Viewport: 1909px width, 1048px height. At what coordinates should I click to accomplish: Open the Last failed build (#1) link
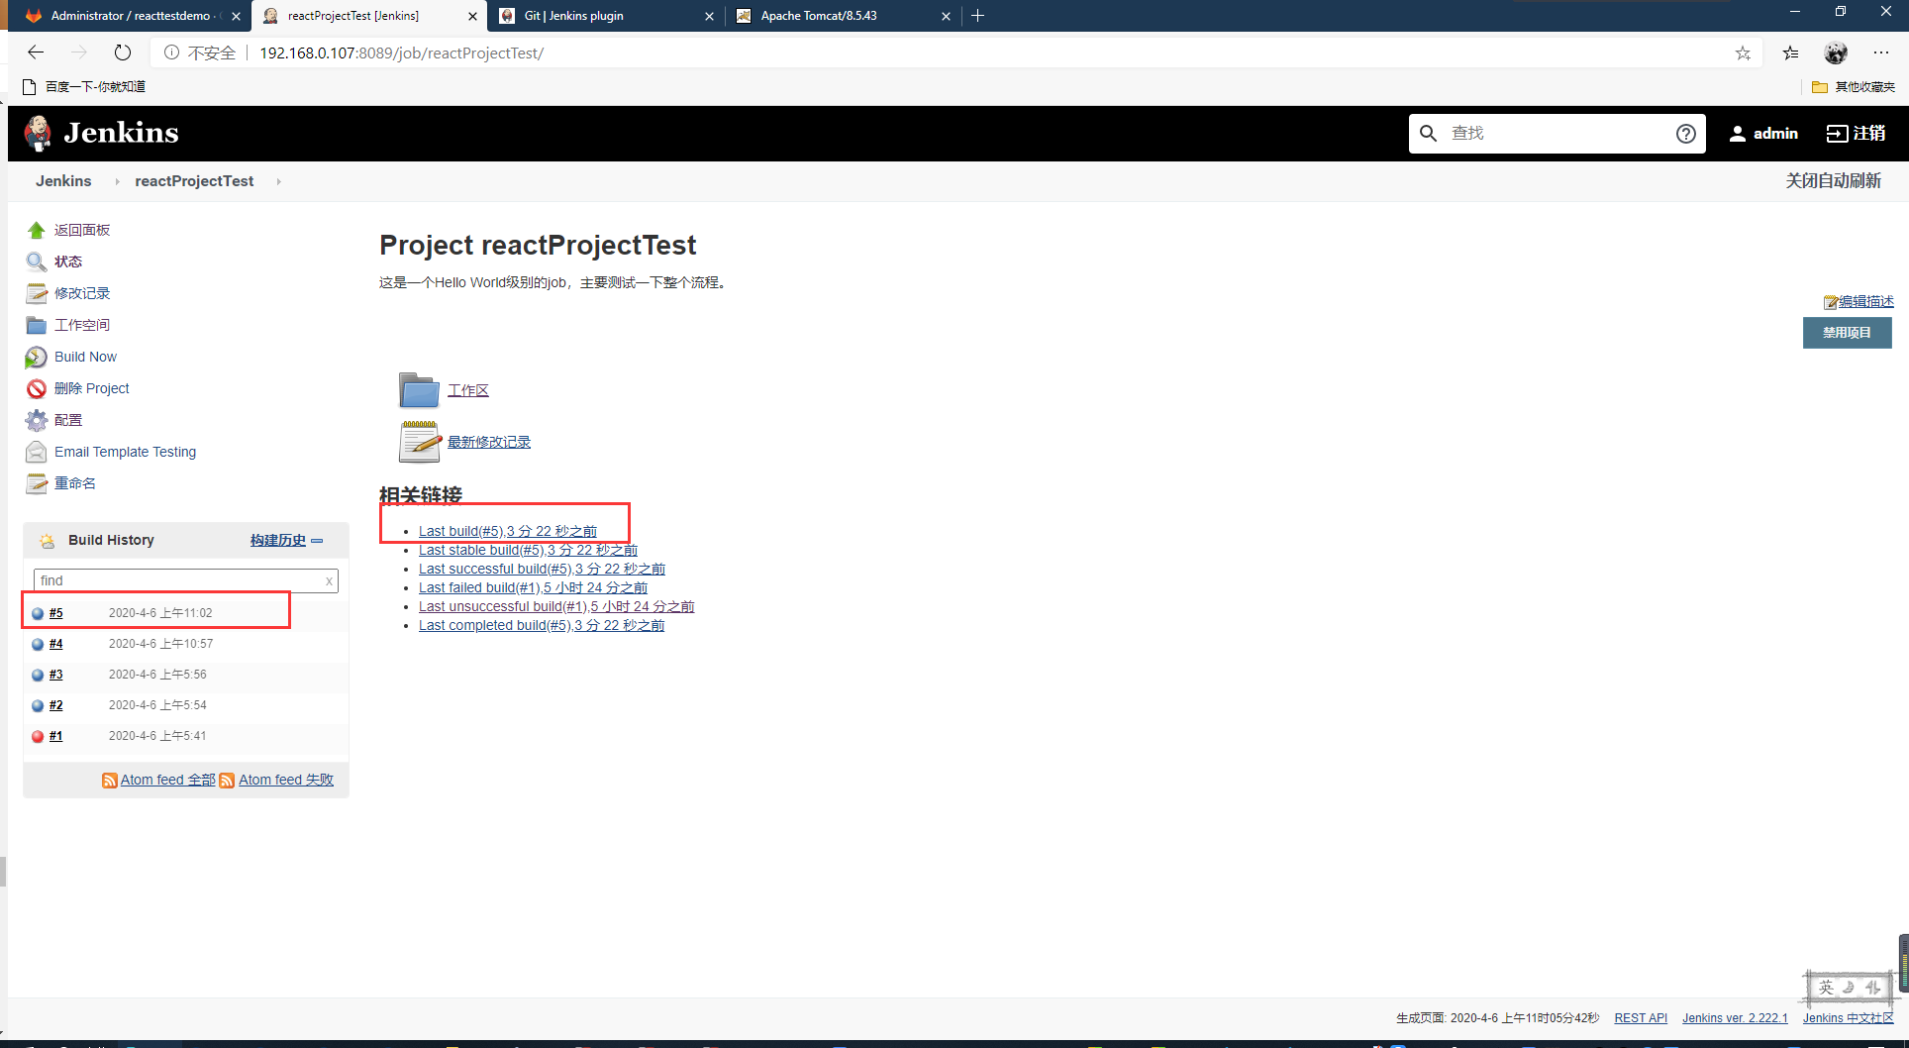pos(533,587)
